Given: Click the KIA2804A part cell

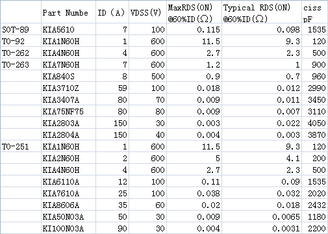Looking at the screenshot, I should tap(68, 135).
